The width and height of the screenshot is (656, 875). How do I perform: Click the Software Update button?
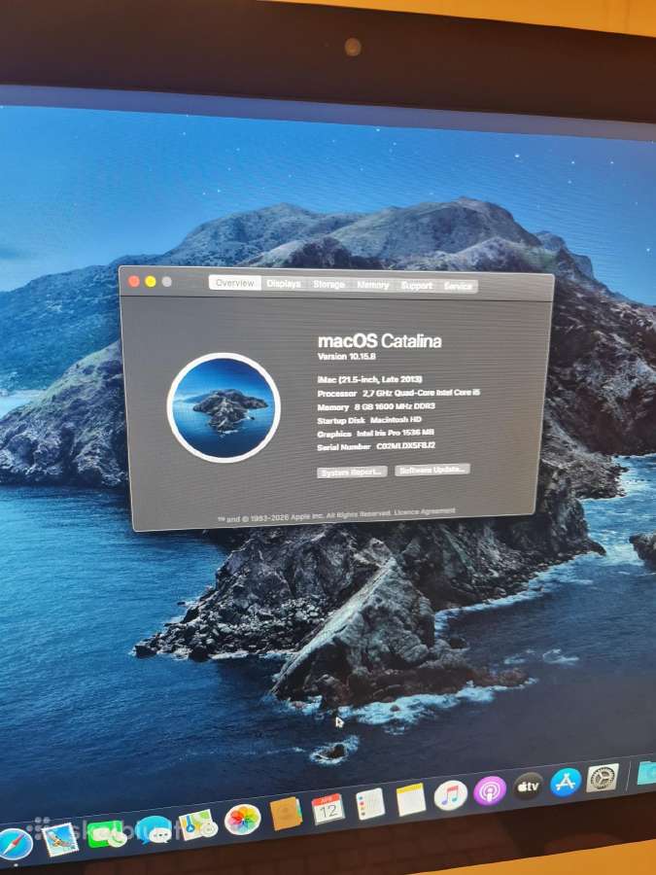432,470
